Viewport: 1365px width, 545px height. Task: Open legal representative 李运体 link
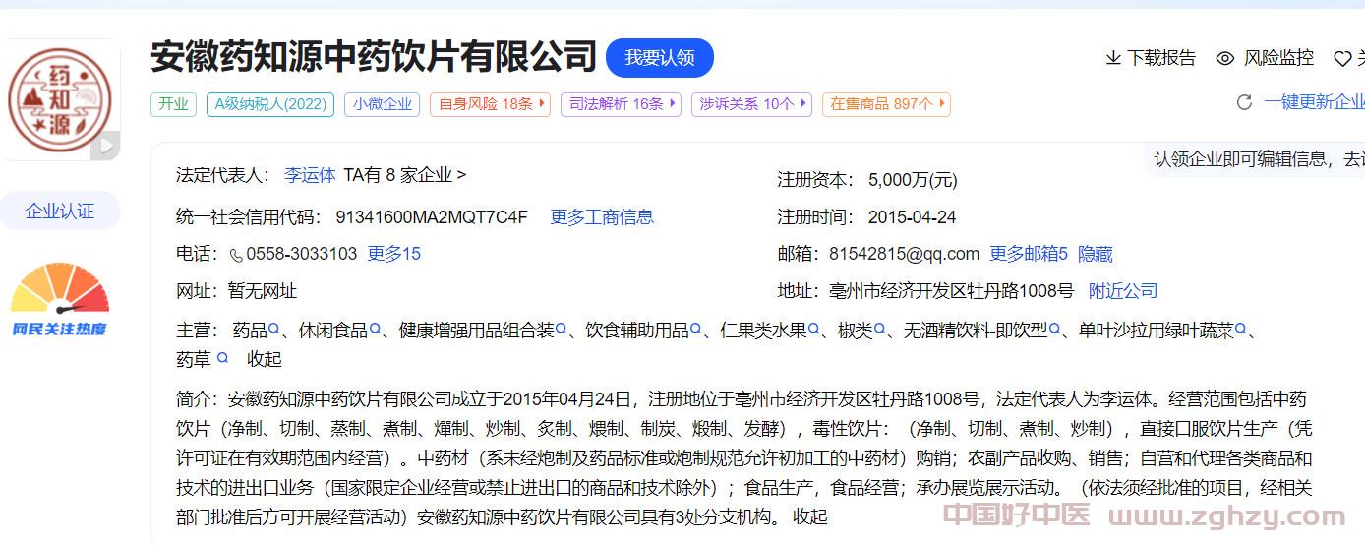310,175
